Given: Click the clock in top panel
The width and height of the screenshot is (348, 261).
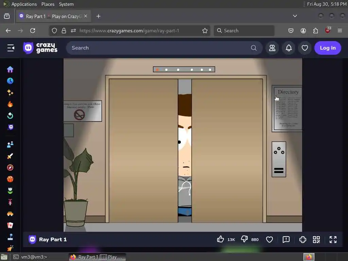Looking at the screenshot, I should (327, 4).
